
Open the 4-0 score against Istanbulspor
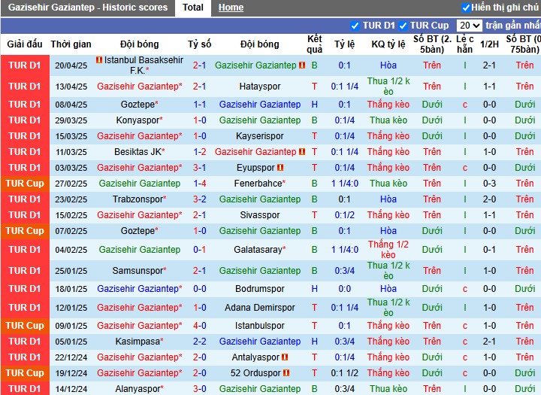click(199, 326)
